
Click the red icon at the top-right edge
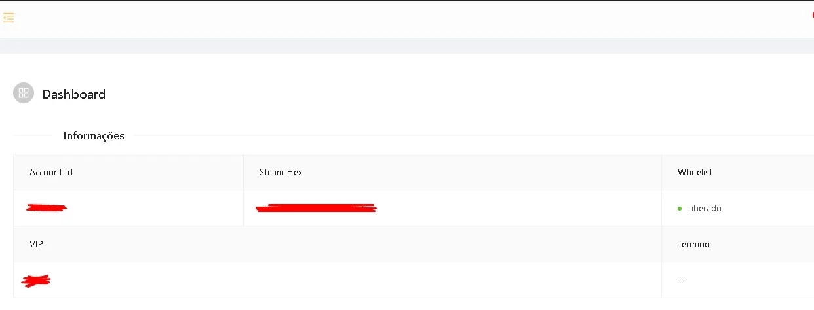click(813, 15)
